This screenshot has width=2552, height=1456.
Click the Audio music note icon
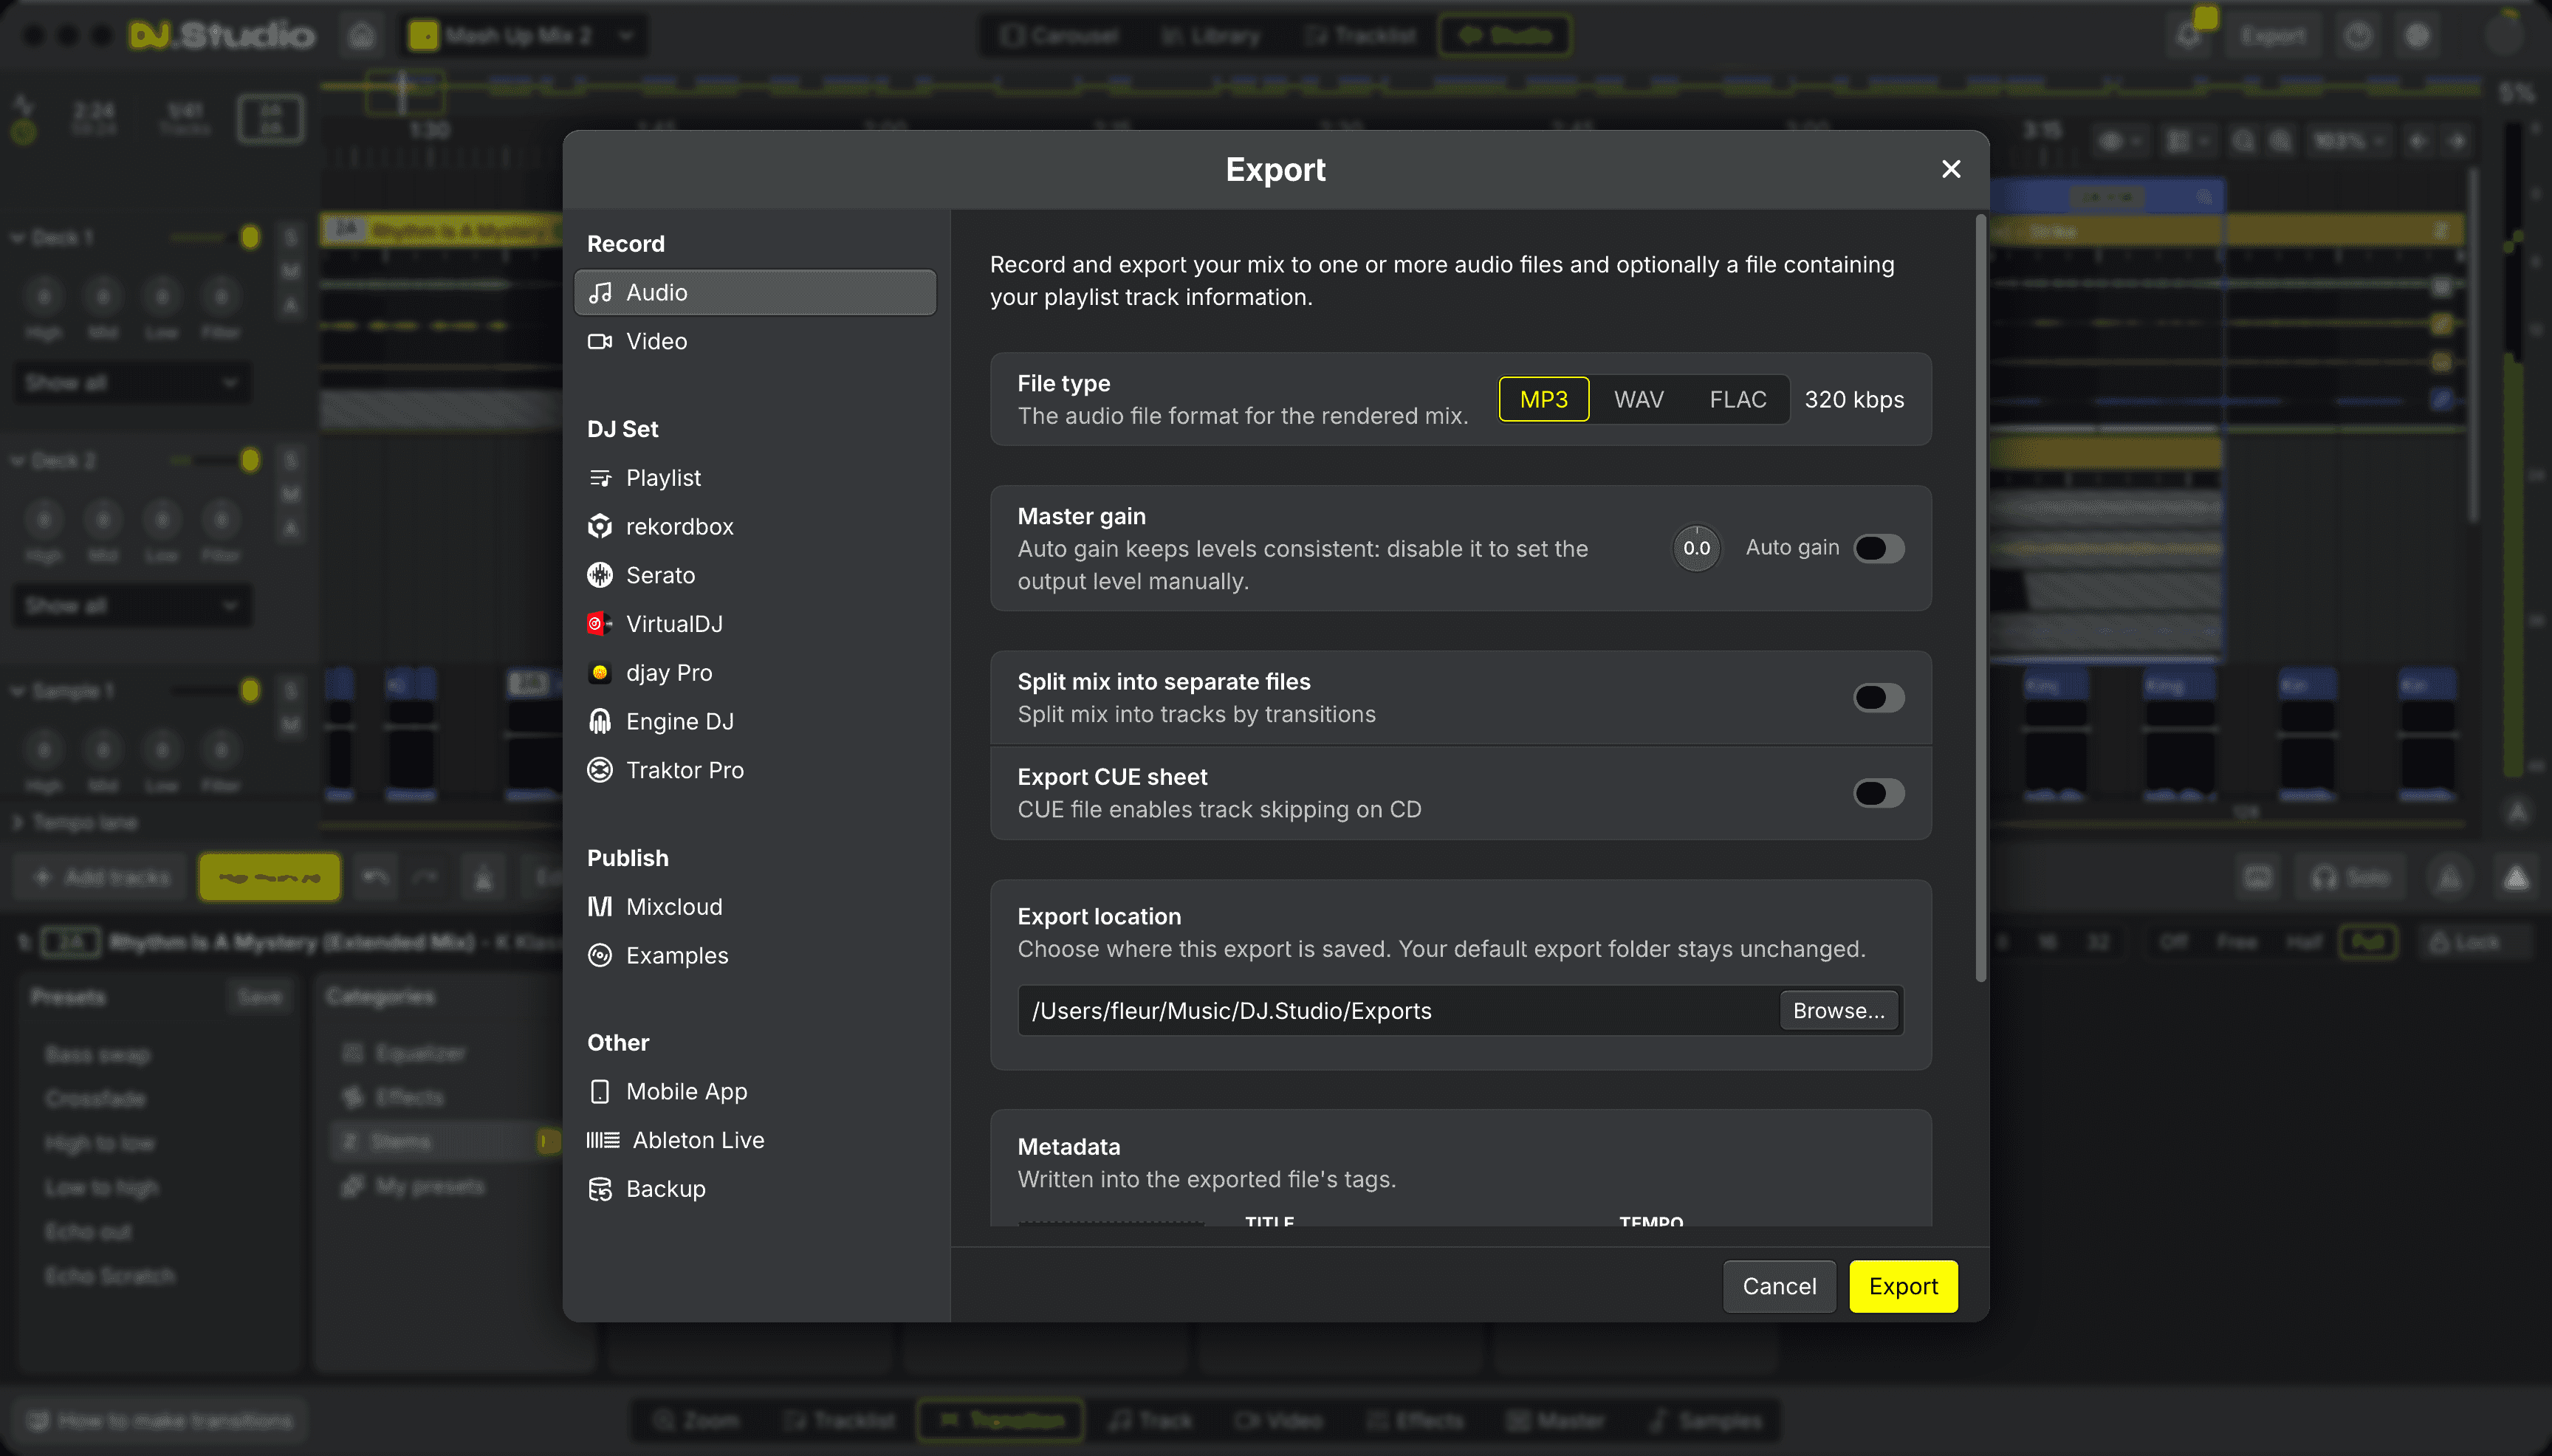[600, 292]
